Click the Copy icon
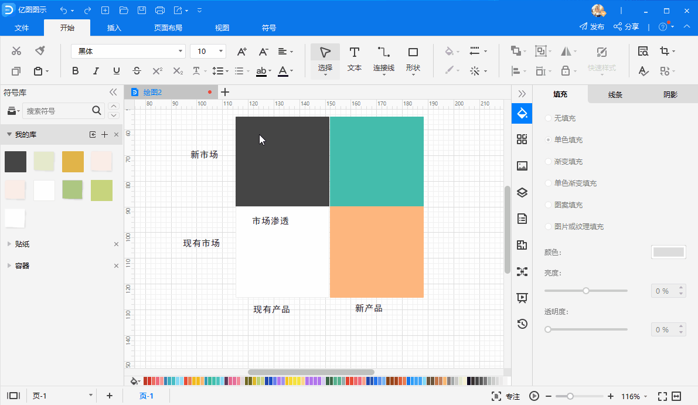This screenshot has width=698, height=405. 16,71
